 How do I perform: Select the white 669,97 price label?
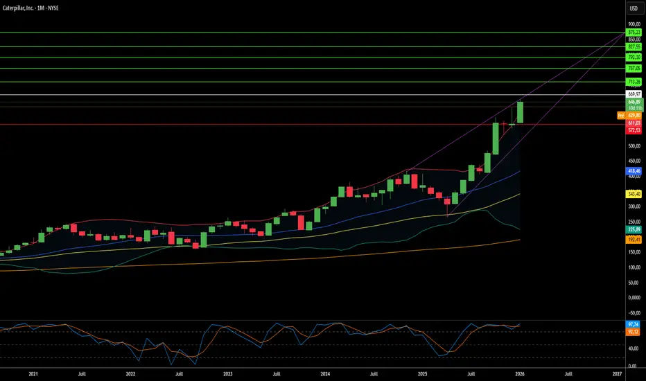click(634, 94)
